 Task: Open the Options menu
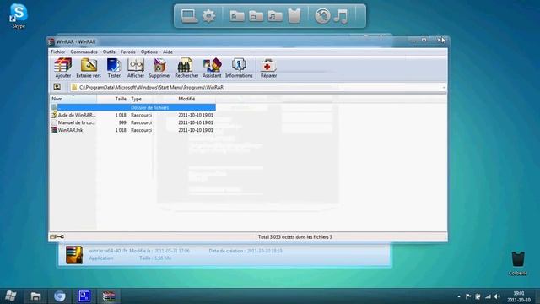point(148,52)
